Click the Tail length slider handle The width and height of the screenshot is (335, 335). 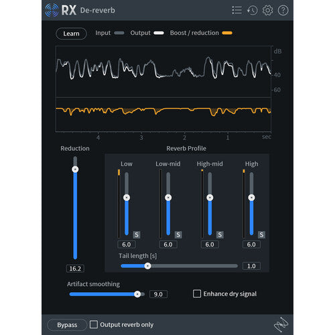tap(147, 266)
